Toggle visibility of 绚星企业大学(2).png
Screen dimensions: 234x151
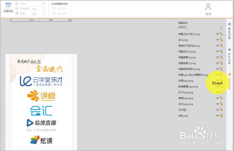point(218,34)
